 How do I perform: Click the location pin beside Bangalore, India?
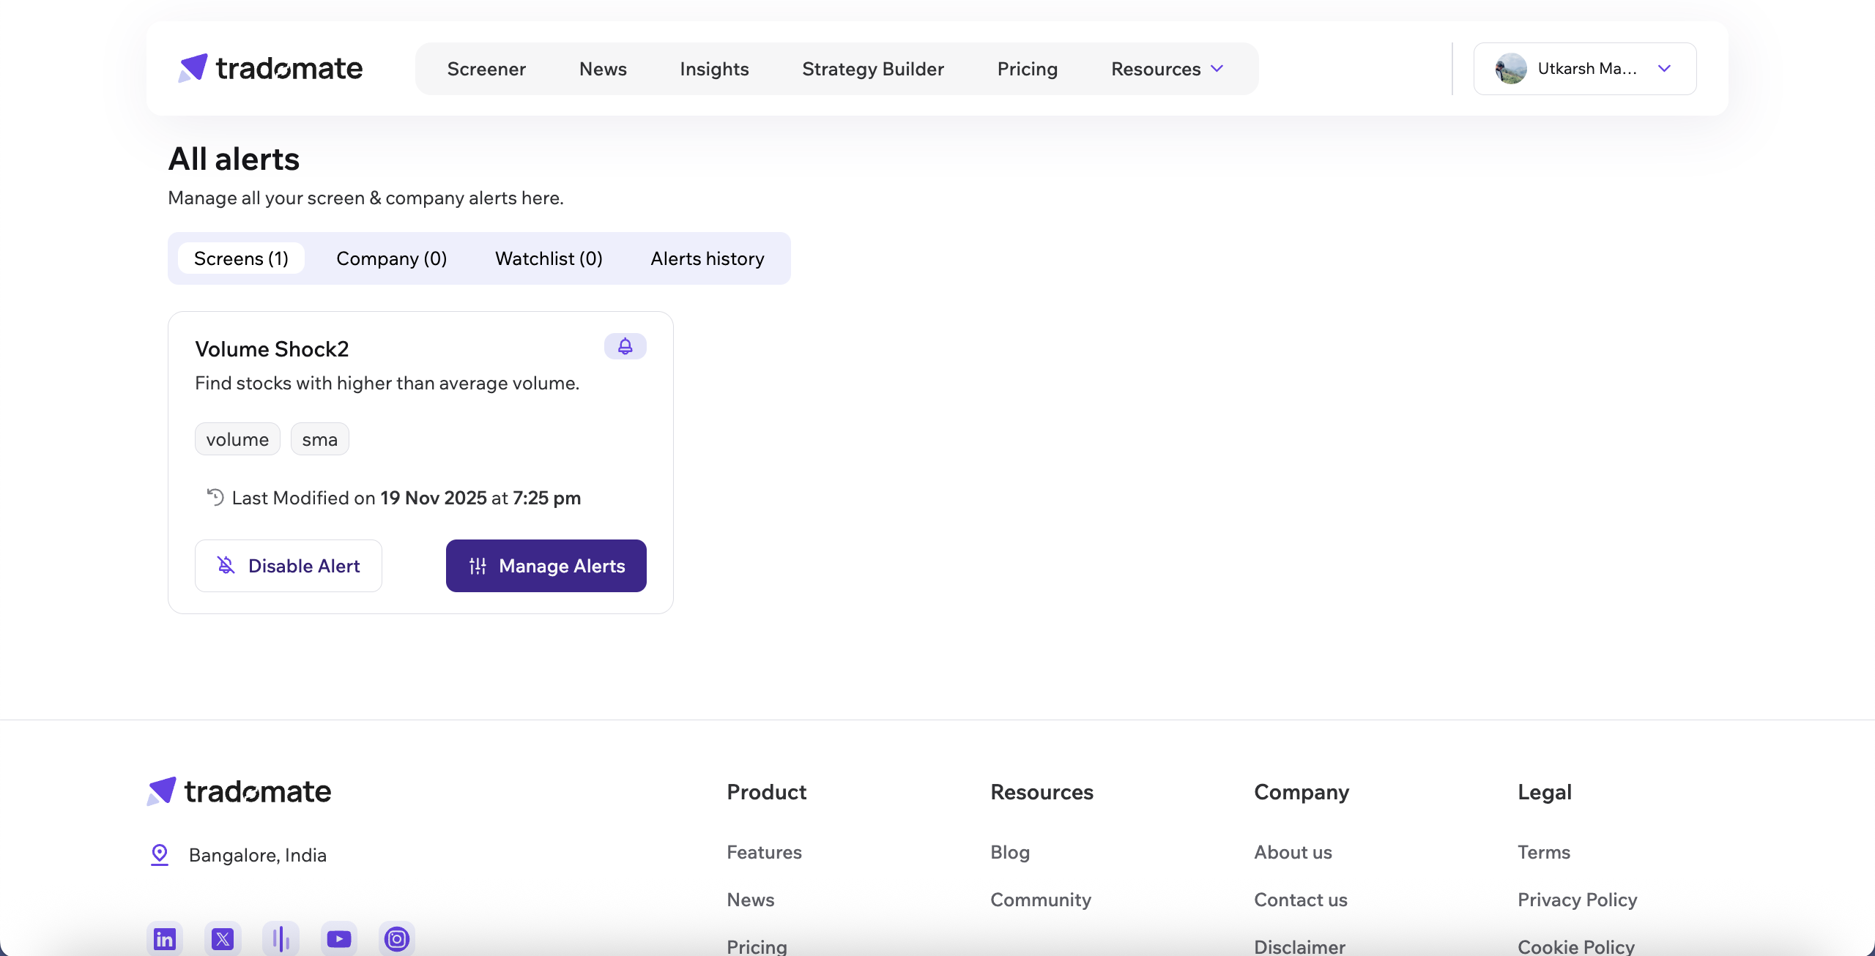click(x=160, y=854)
